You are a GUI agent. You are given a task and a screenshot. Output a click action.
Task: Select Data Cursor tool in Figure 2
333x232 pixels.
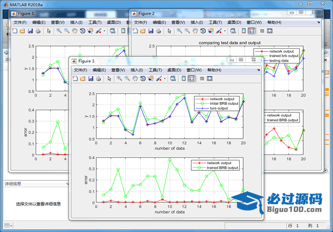pyautogui.click(x=211, y=31)
